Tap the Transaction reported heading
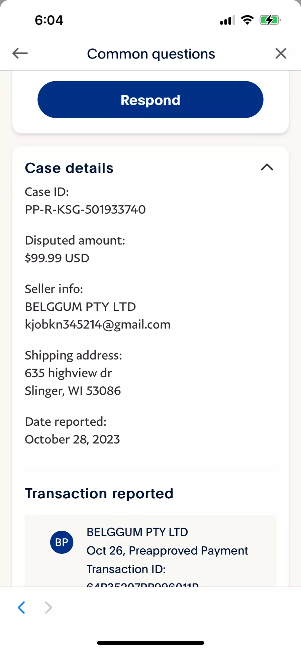The image size is (301, 651). 99,494
